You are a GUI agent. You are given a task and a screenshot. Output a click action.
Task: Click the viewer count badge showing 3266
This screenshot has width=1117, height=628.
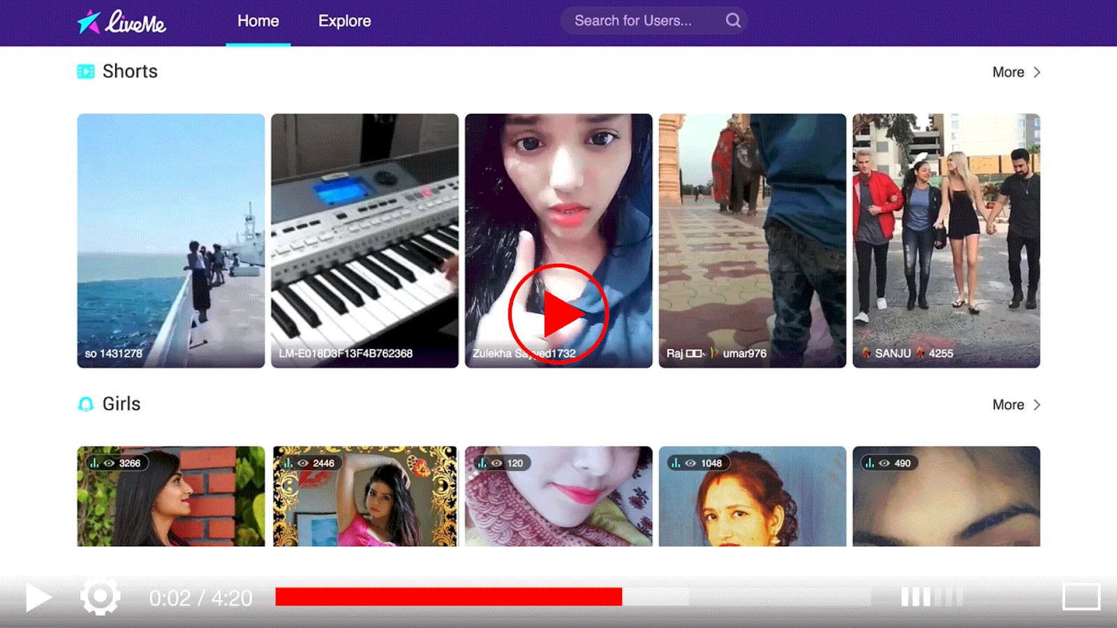[116, 463]
